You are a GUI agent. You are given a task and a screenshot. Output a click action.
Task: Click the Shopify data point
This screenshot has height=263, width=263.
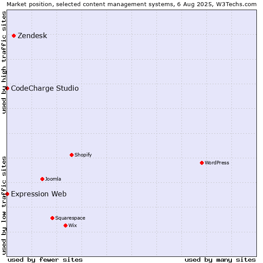(x=71, y=155)
